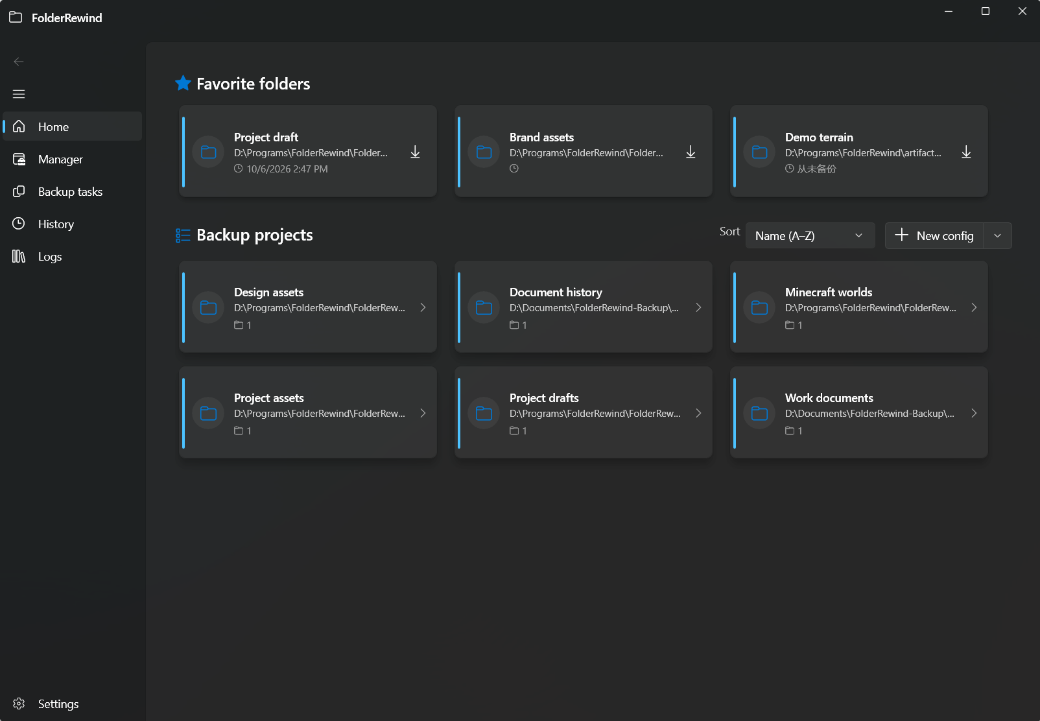This screenshot has height=721, width=1040.
Task: Click the Minecraft worlds title text
Action: (x=829, y=292)
